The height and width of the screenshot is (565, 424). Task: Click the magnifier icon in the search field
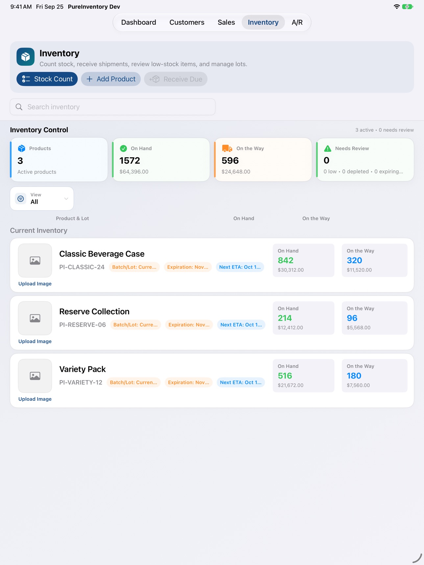[19, 107]
